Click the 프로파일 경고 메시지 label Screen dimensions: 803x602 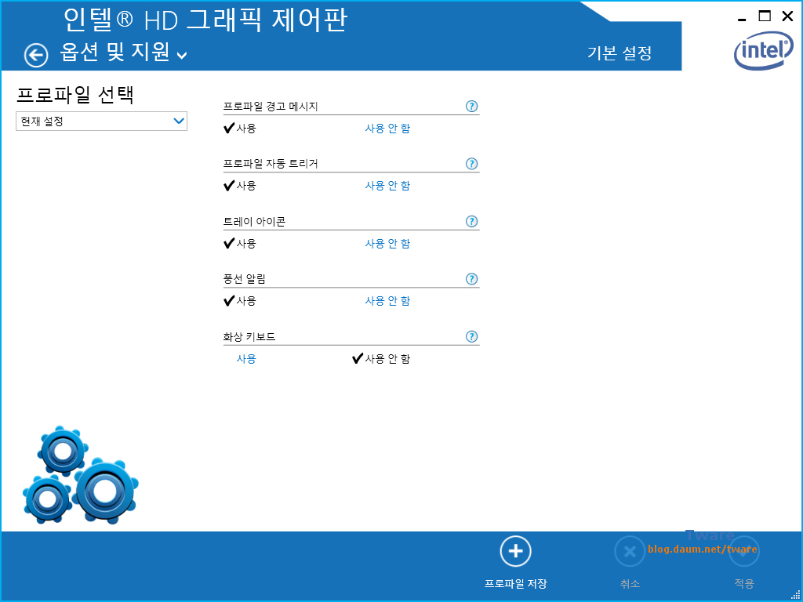coord(271,107)
